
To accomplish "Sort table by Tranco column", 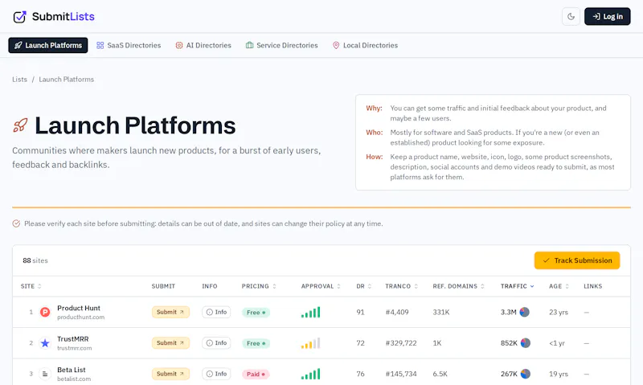I will (x=401, y=286).
